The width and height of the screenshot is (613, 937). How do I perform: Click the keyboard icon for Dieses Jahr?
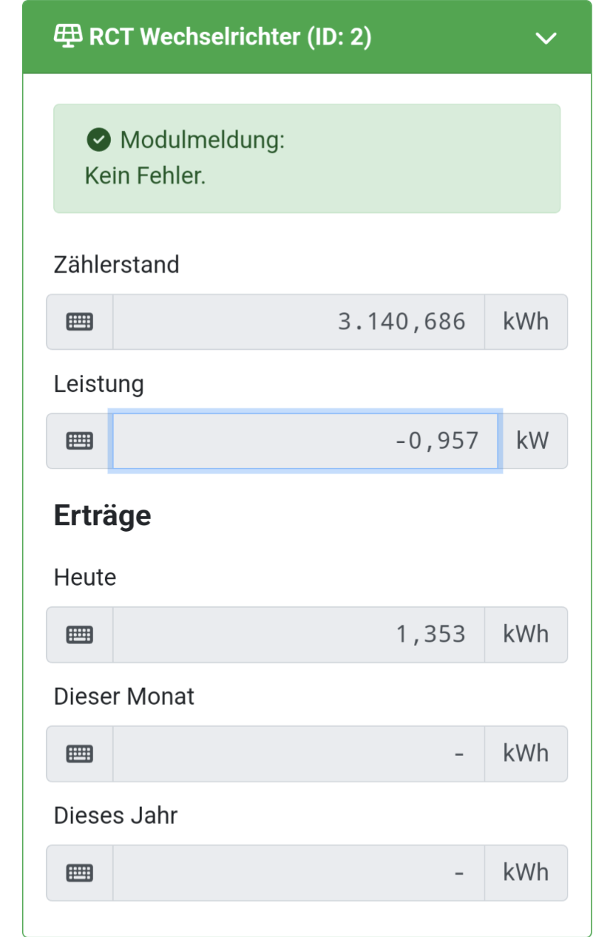click(x=80, y=873)
